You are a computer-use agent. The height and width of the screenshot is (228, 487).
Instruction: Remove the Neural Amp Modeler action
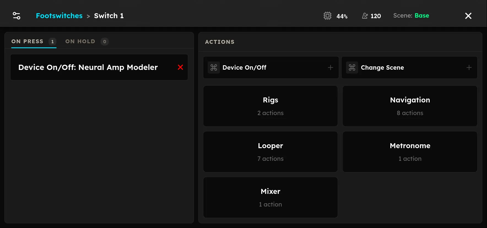tap(180, 67)
